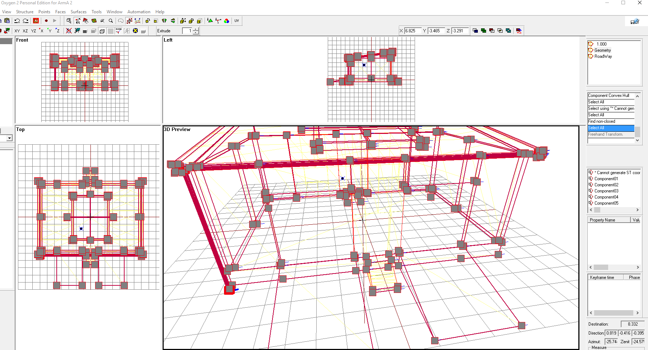The height and width of the screenshot is (350, 648).
Task: Select the magnifier zoom tool
Action: (111, 21)
